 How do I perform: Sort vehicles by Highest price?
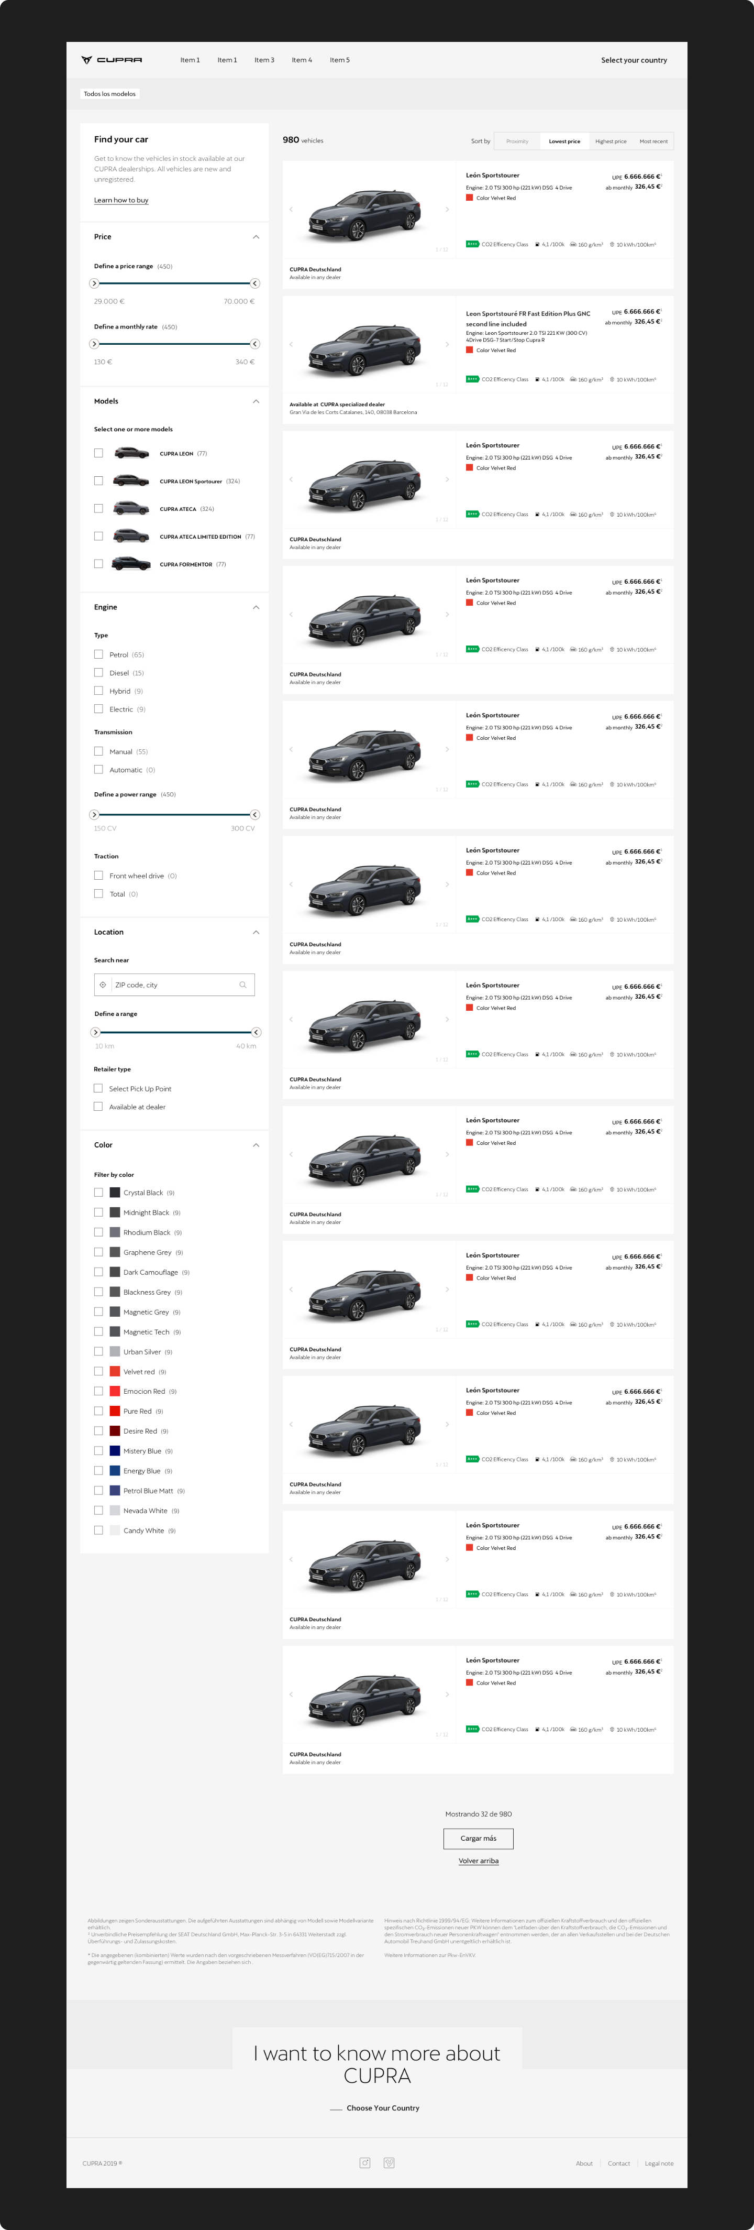(x=611, y=141)
